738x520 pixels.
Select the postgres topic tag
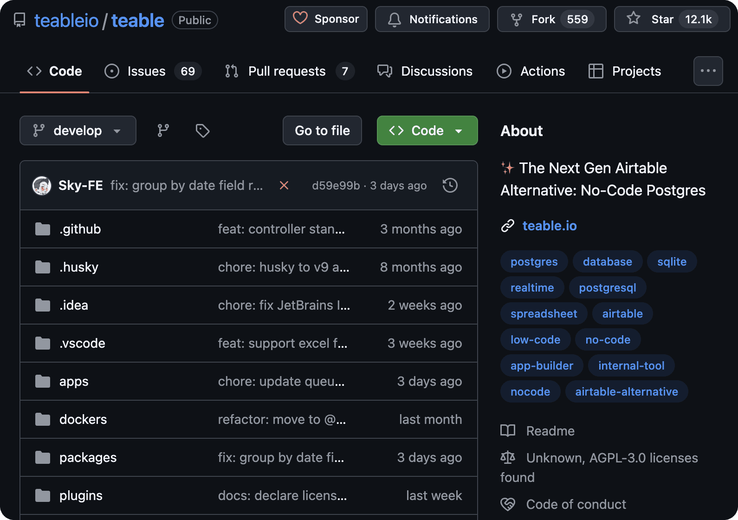pos(534,261)
